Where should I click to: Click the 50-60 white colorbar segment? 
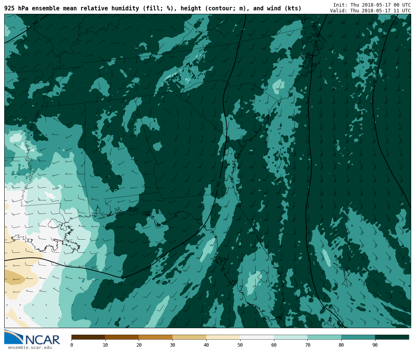(x=257, y=337)
